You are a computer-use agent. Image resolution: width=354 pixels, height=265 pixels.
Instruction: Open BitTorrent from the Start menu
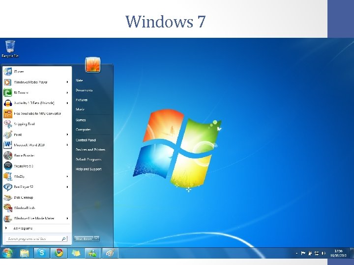click(x=37, y=93)
